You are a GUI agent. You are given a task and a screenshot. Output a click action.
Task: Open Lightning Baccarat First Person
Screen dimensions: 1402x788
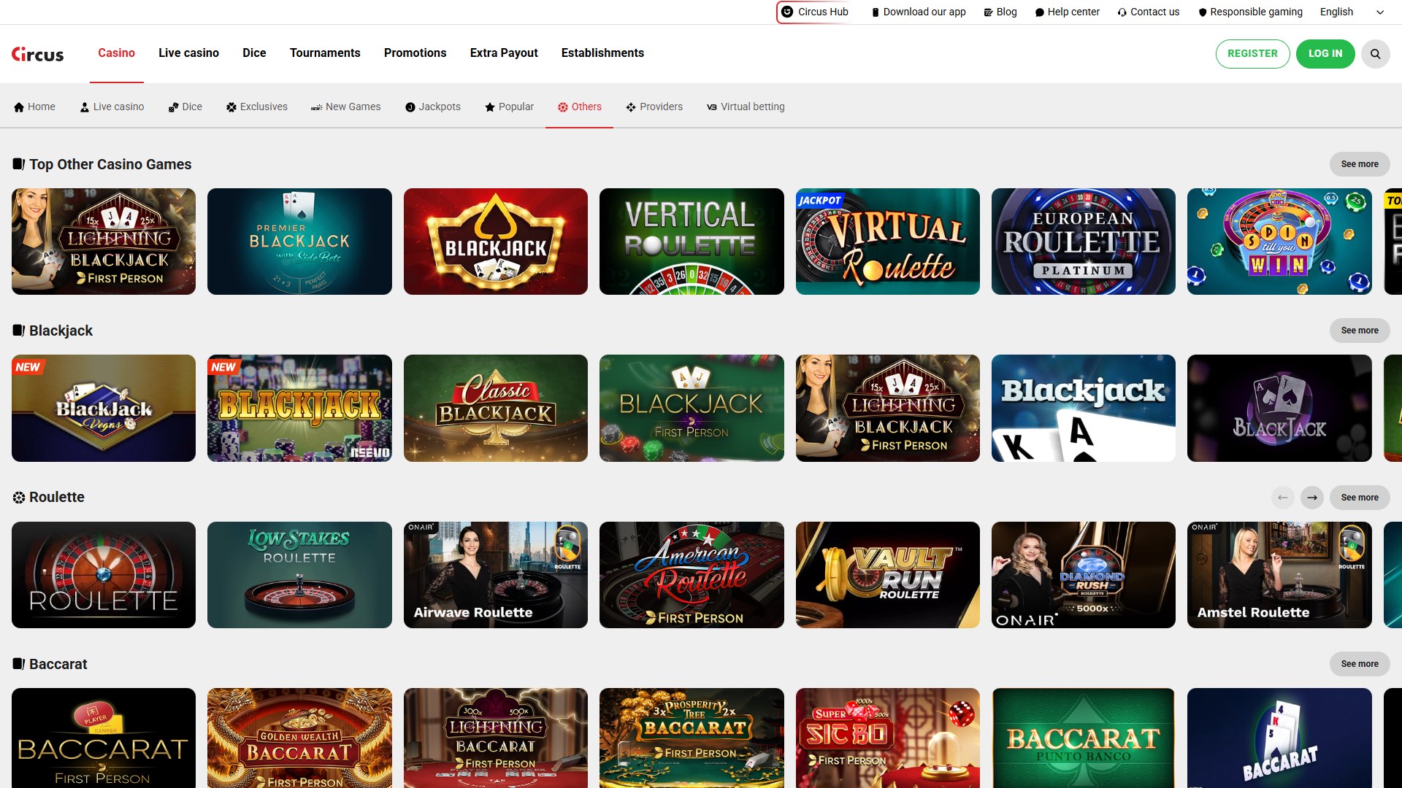pos(496,738)
